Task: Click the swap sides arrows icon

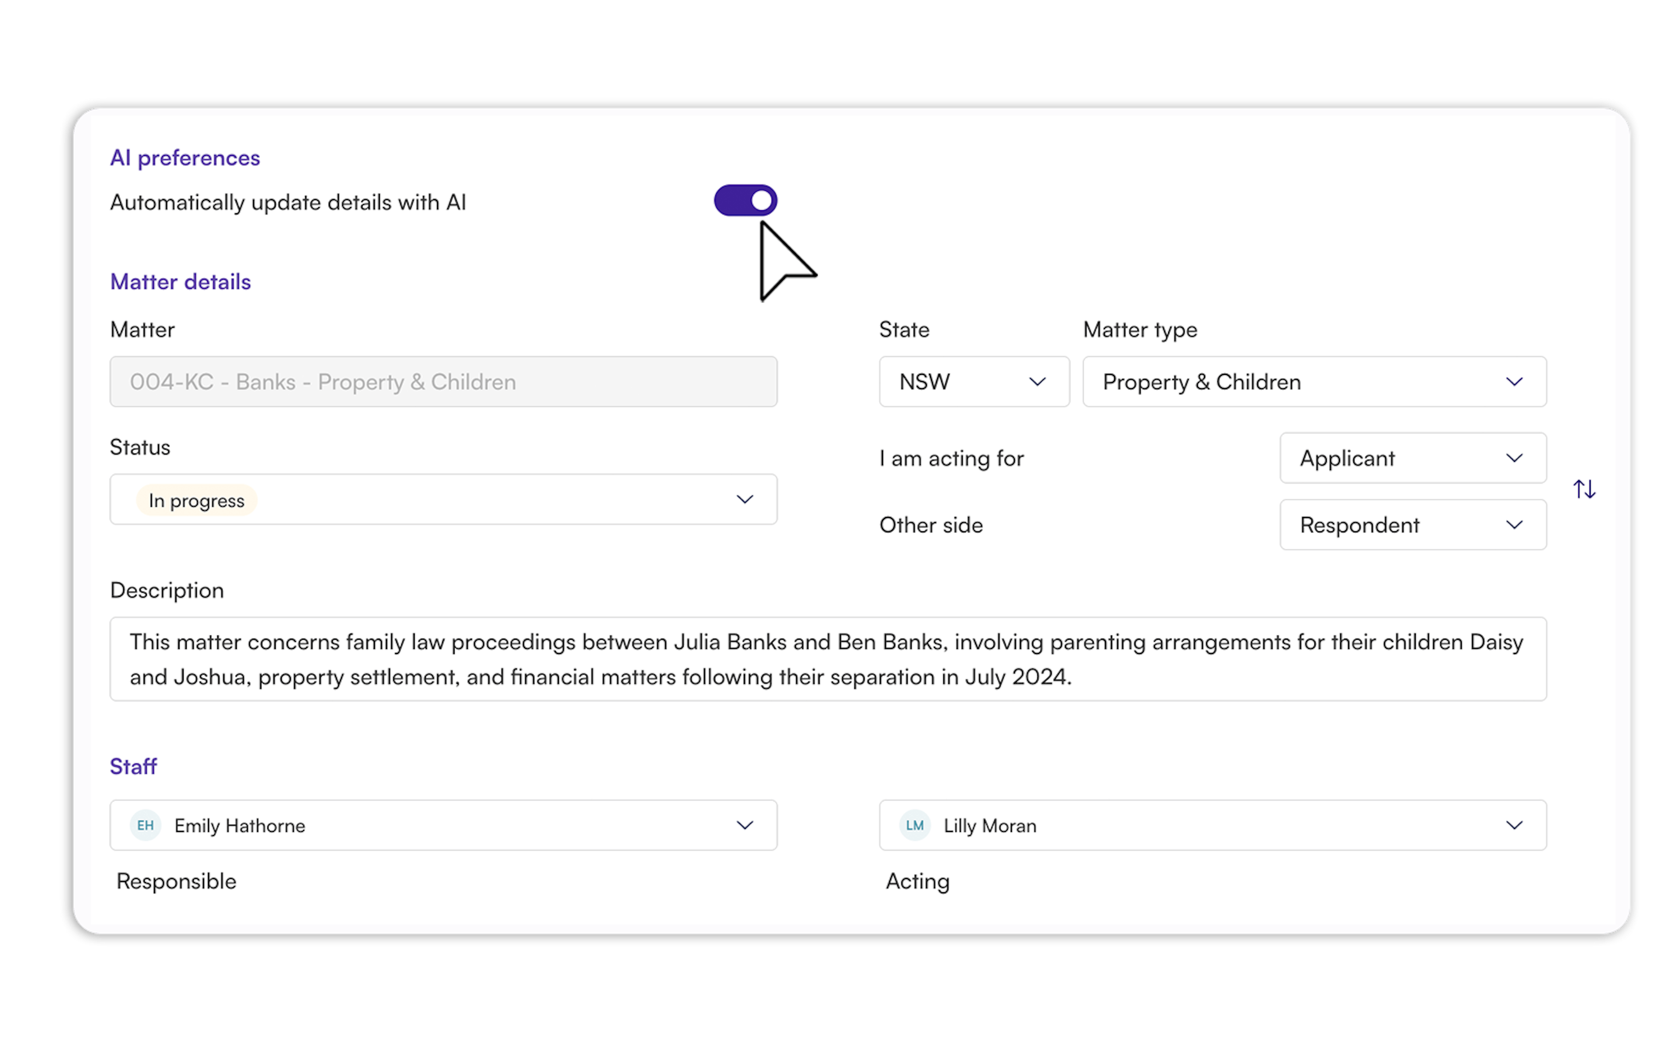Action: pos(1584,489)
